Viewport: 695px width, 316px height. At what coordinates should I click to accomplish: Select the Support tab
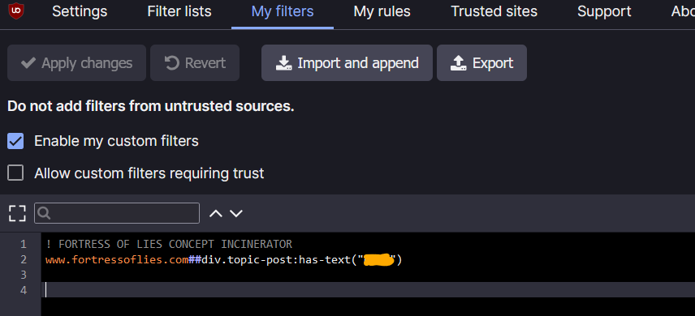tap(604, 11)
